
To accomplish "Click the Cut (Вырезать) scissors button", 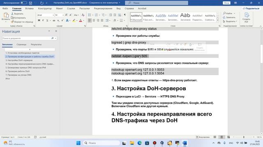I will pos(17,14).
